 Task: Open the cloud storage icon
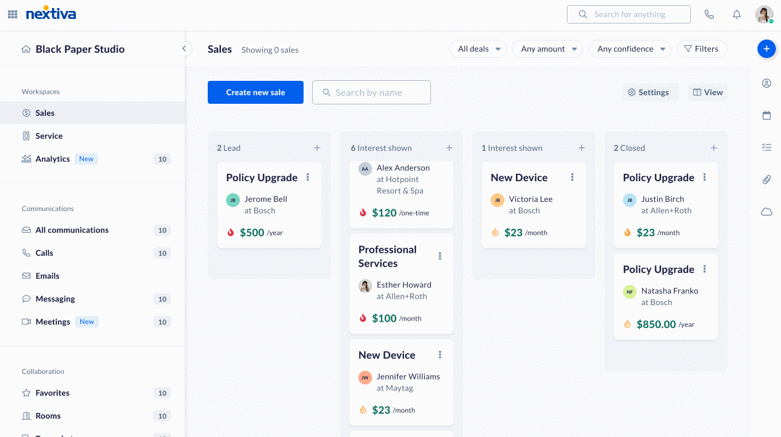pyautogui.click(x=766, y=212)
